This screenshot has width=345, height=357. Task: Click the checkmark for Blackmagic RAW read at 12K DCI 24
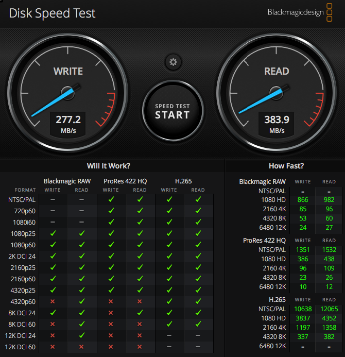(82, 335)
